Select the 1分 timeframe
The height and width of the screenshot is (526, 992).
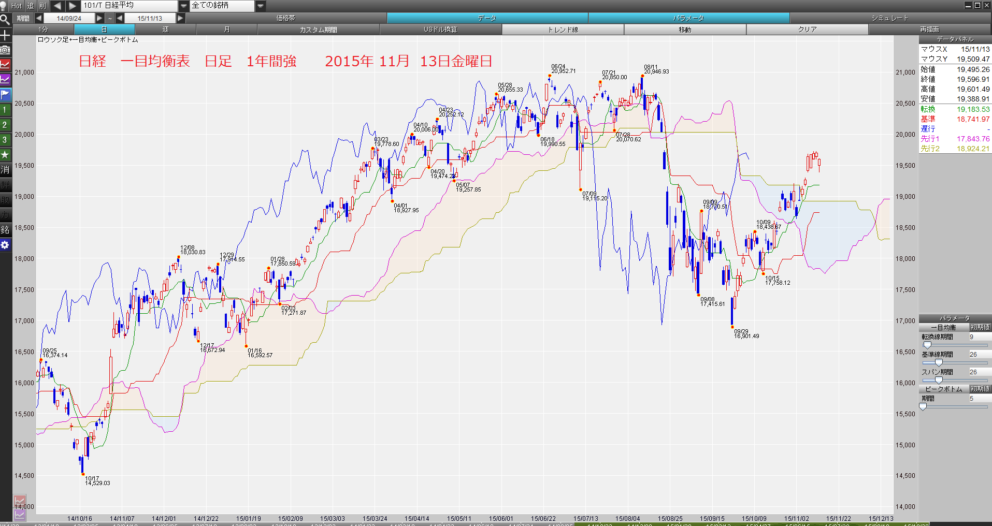43,30
